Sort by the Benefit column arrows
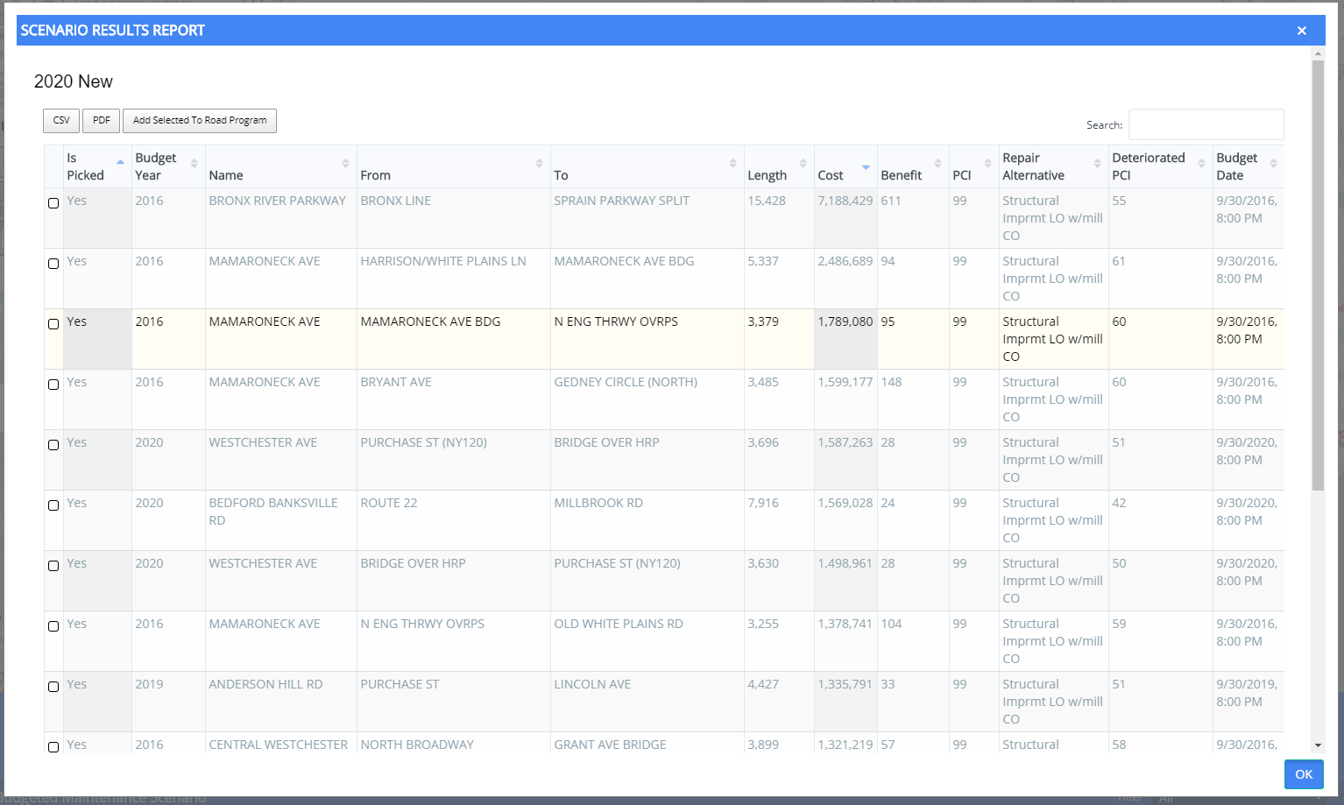The image size is (1344, 805). coord(937,164)
